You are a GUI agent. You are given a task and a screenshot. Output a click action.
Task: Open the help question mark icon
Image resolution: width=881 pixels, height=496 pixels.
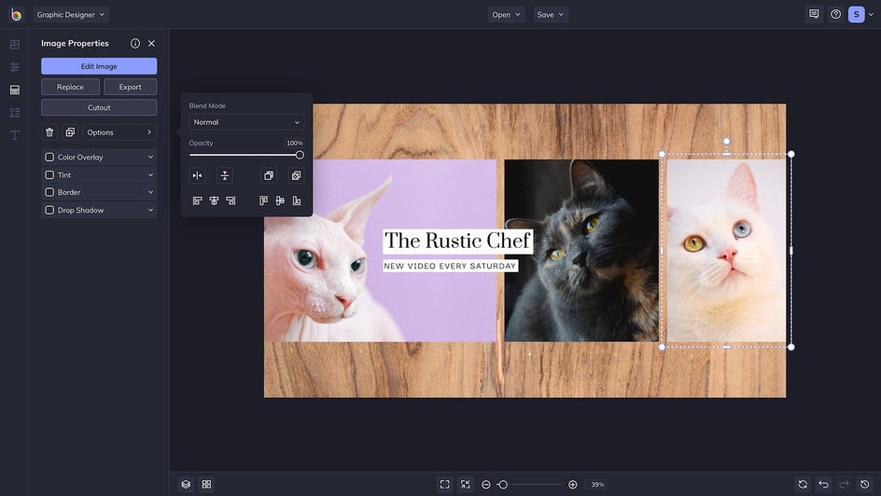tap(835, 15)
